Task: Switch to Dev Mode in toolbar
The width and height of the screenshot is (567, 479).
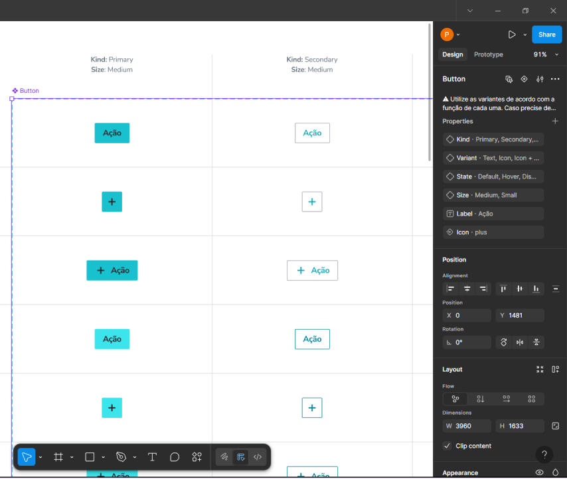Action: [258, 457]
